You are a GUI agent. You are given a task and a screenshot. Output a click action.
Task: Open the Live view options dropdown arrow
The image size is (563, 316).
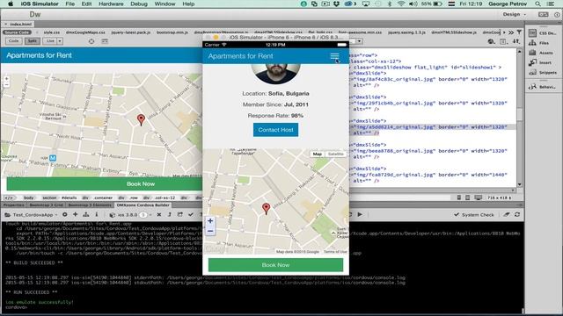coord(60,41)
